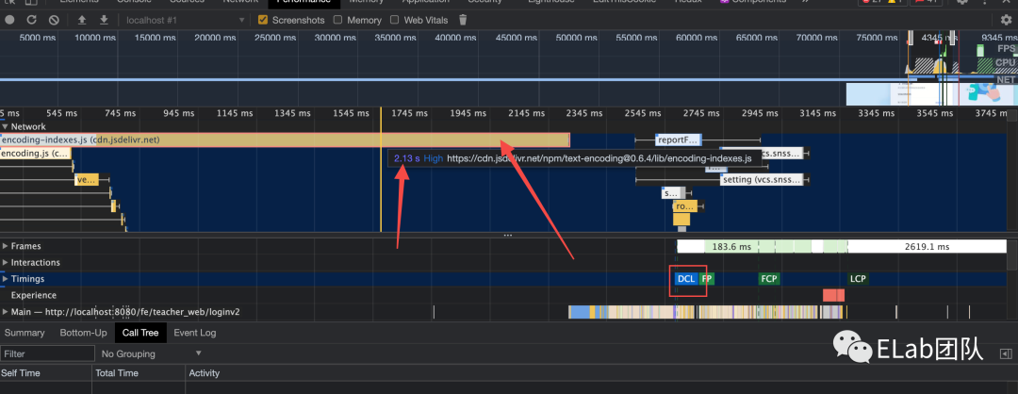
Task: Collapse the Network track section
Action: pyautogui.click(x=6, y=126)
